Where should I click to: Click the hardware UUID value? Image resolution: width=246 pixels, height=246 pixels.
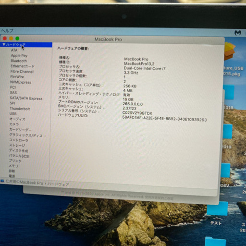coord(164,119)
